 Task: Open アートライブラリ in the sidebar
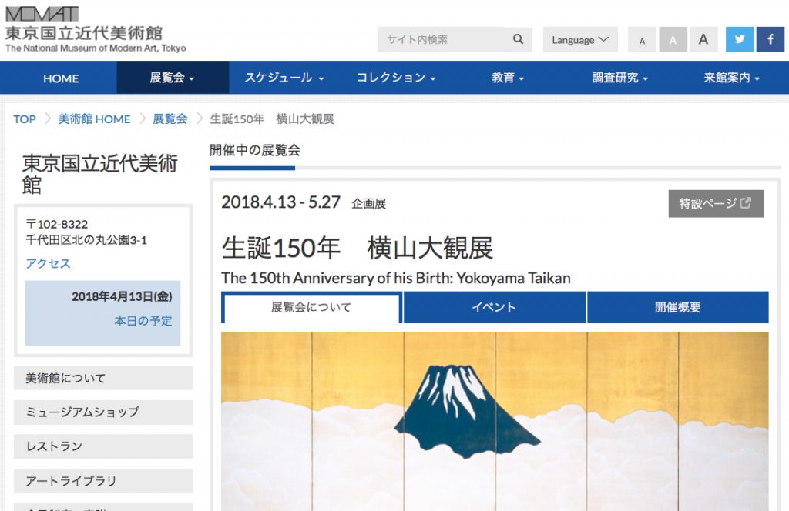103,481
